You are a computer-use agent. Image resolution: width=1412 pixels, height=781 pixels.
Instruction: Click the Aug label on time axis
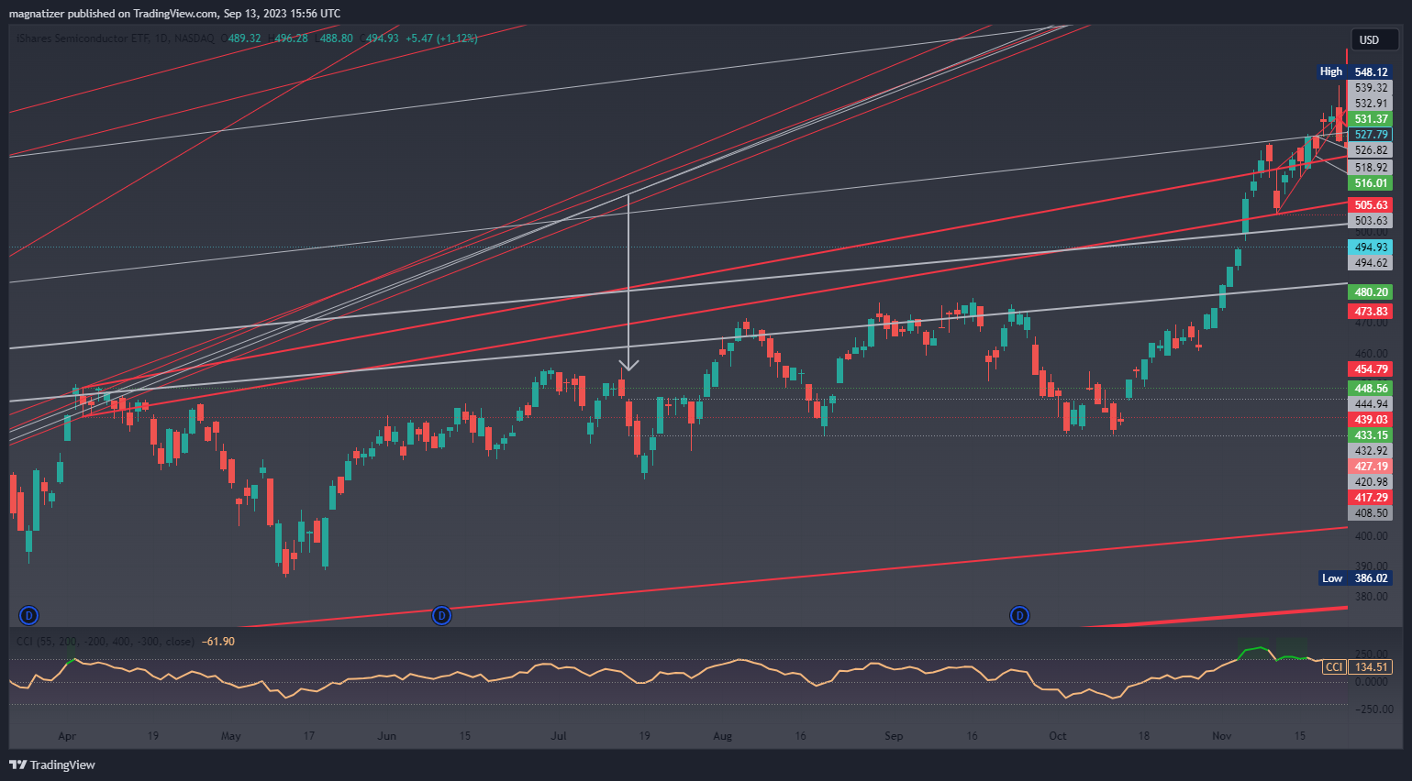[722, 736]
